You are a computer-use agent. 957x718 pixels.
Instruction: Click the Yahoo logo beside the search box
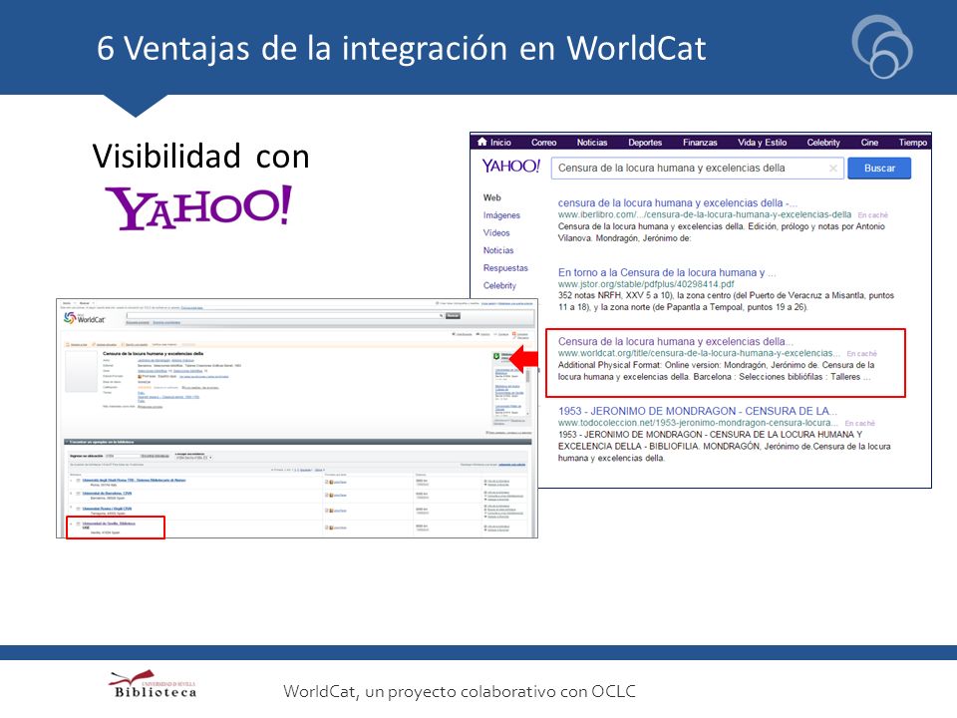coord(510,167)
